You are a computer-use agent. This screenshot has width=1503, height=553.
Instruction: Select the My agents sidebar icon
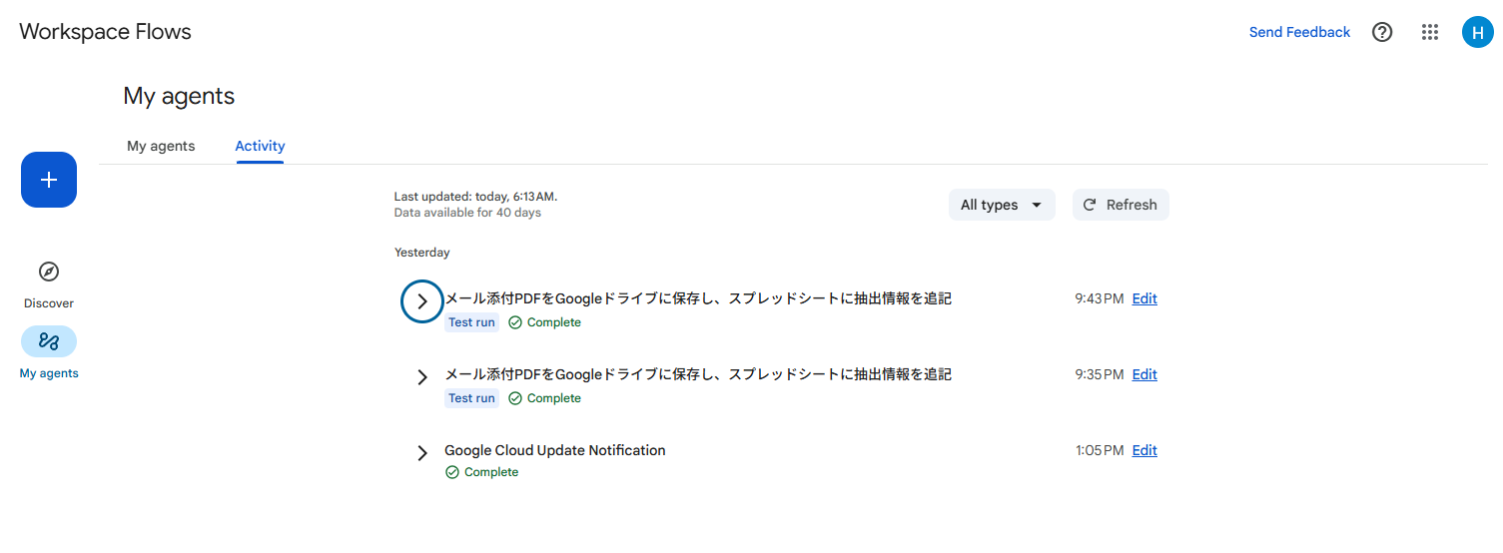[49, 341]
